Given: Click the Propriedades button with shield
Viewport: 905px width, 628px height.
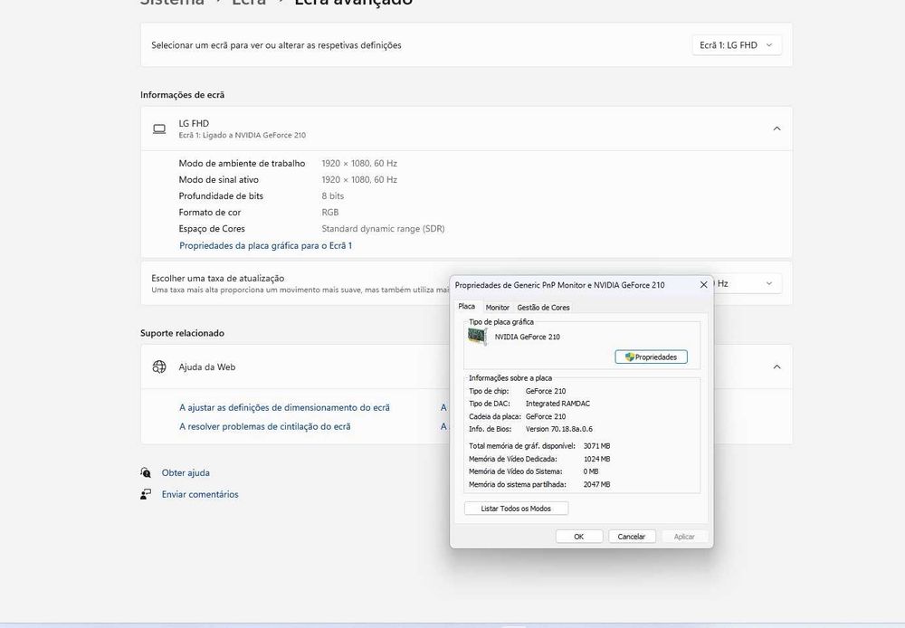Looking at the screenshot, I should 651,357.
